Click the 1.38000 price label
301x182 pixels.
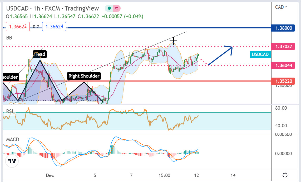(x=283, y=28)
